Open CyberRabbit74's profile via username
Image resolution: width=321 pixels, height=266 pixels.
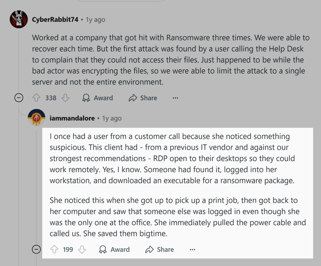[55, 20]
